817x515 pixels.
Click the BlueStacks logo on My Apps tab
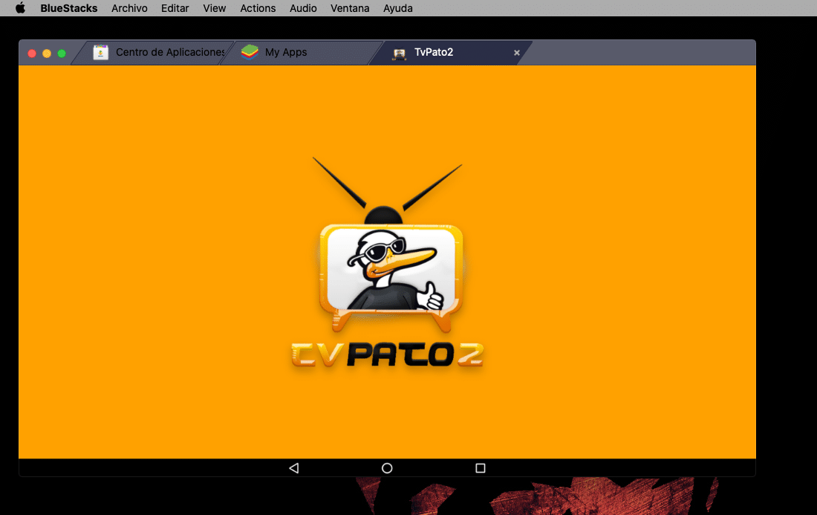pos(249,52)
